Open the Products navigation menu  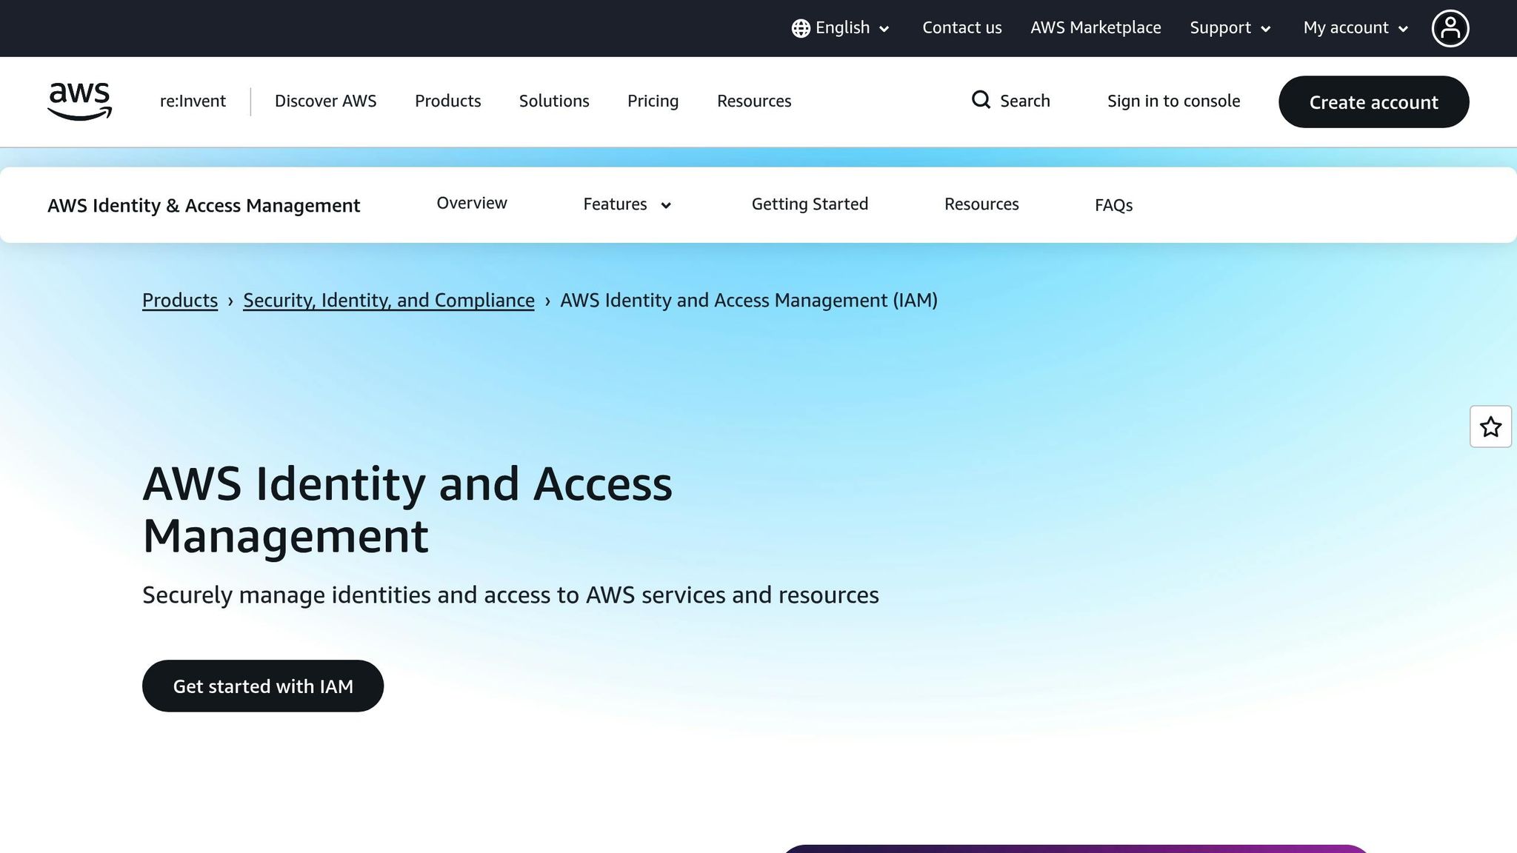tap(447, 101)
